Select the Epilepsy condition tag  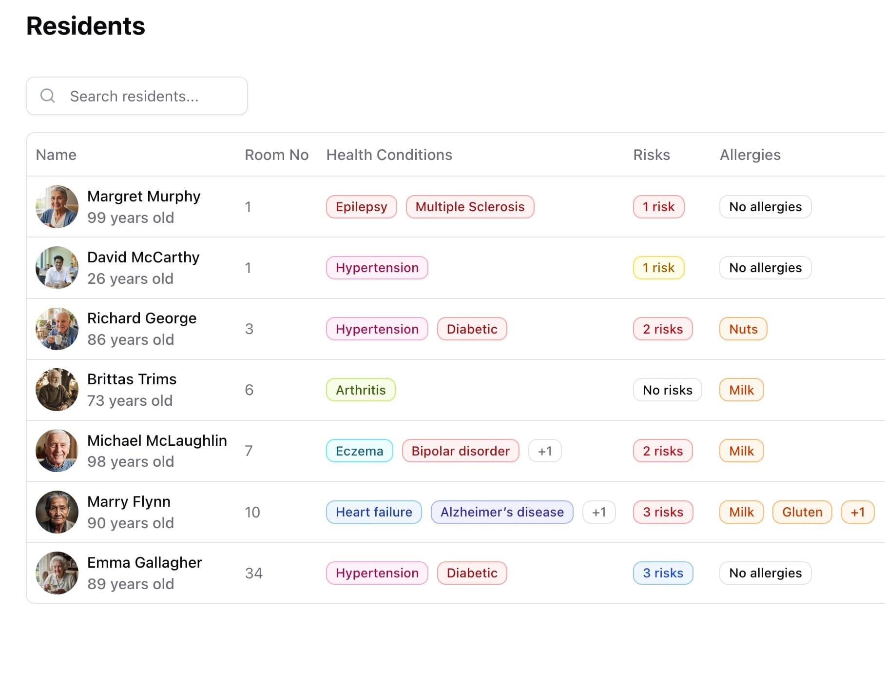tap(361, 206)
